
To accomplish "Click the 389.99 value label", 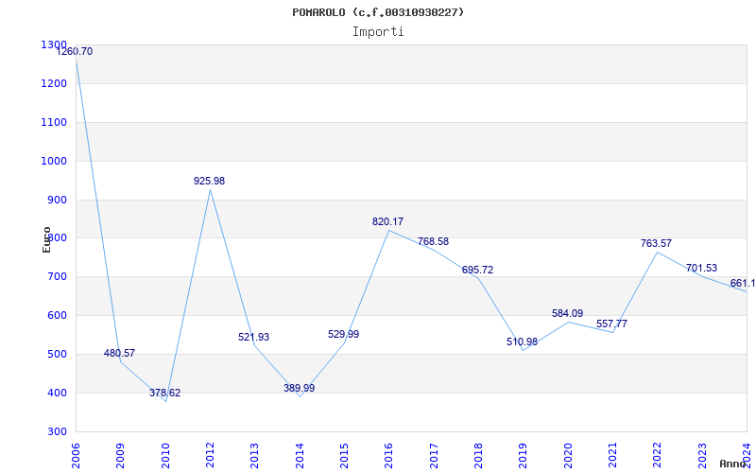I will [x=299, y=388].
